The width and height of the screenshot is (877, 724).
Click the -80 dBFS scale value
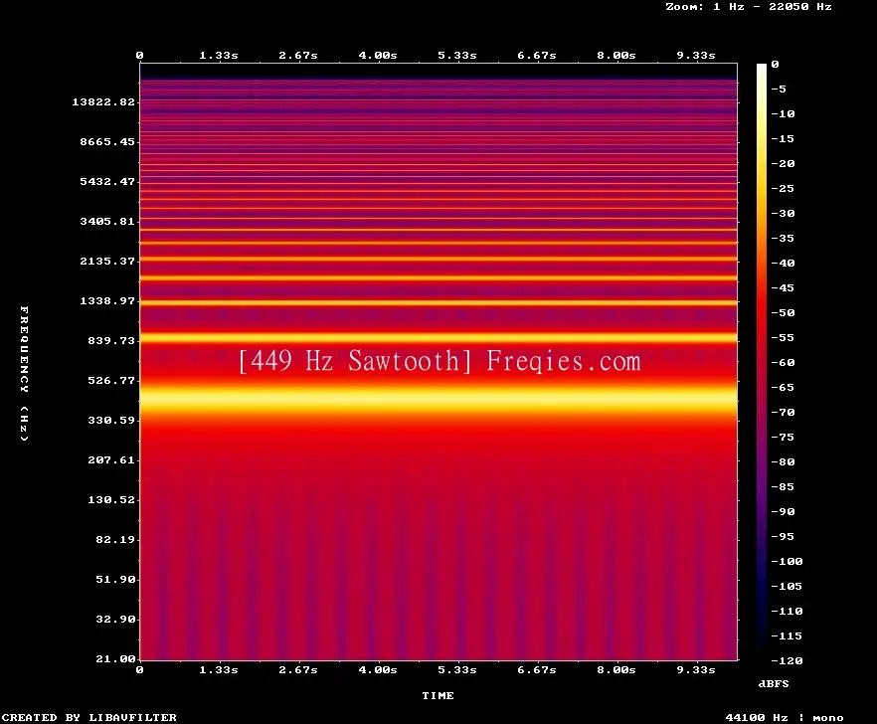[x=783, y=462]
